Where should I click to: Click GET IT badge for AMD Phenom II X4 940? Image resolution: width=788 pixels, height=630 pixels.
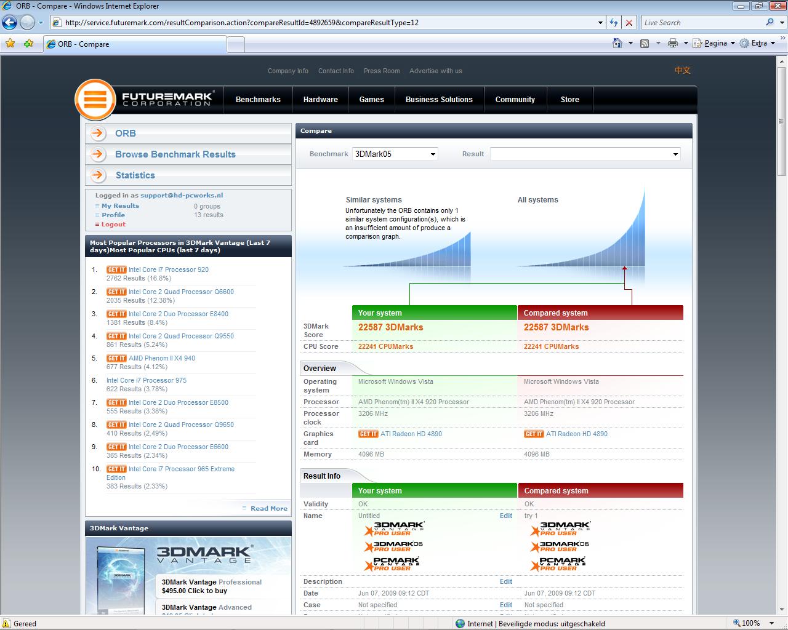click(116, 358)
